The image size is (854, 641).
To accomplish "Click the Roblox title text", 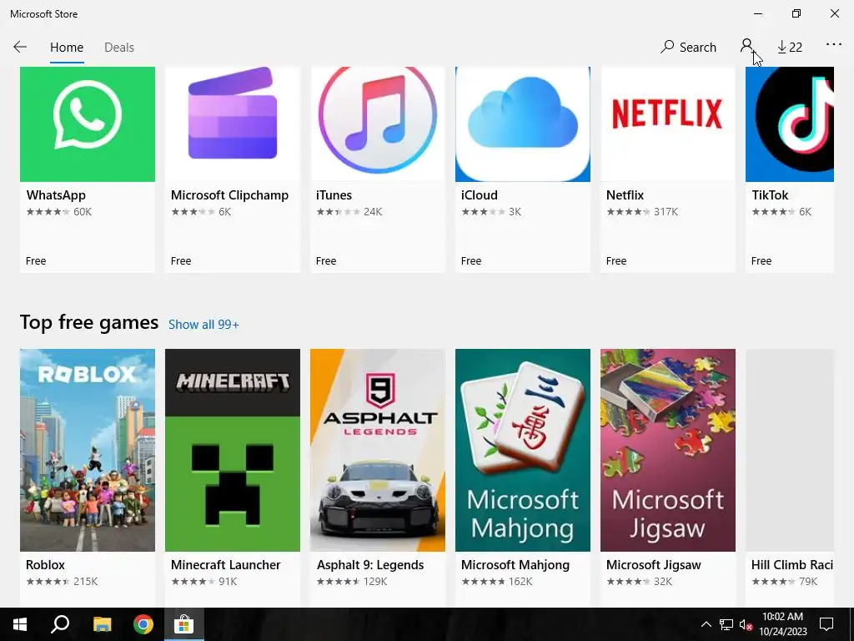I will (x=45, y=565).
